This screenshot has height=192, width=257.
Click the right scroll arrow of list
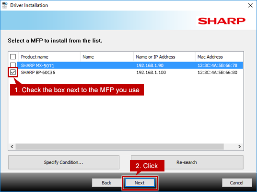point(240,147)
